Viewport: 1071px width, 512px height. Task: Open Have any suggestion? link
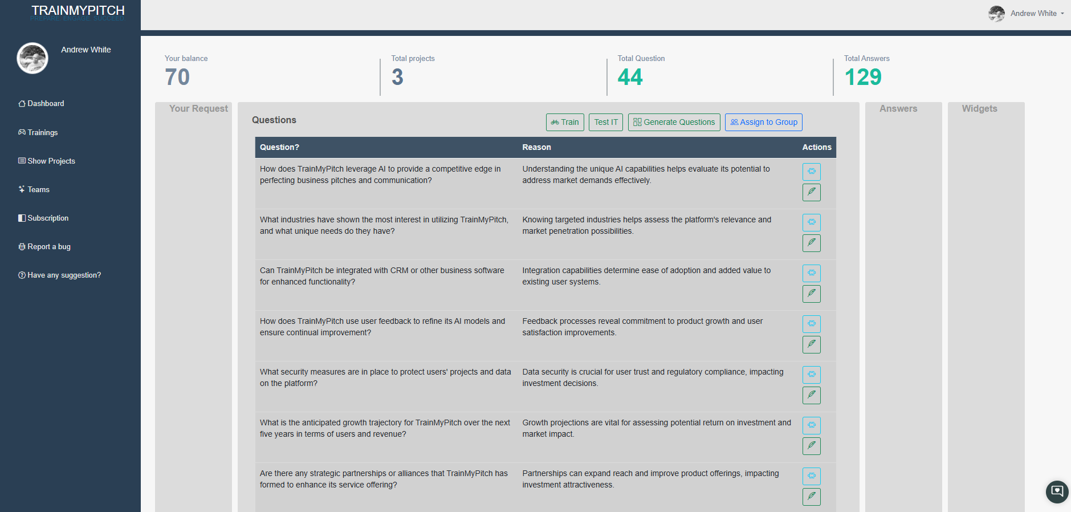pyautogui.click(x=60, y=275)
